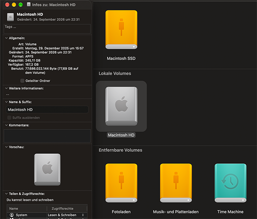Select the Macintosh SSD drive icon
This screenshot has width=257, height=219.
121,30
